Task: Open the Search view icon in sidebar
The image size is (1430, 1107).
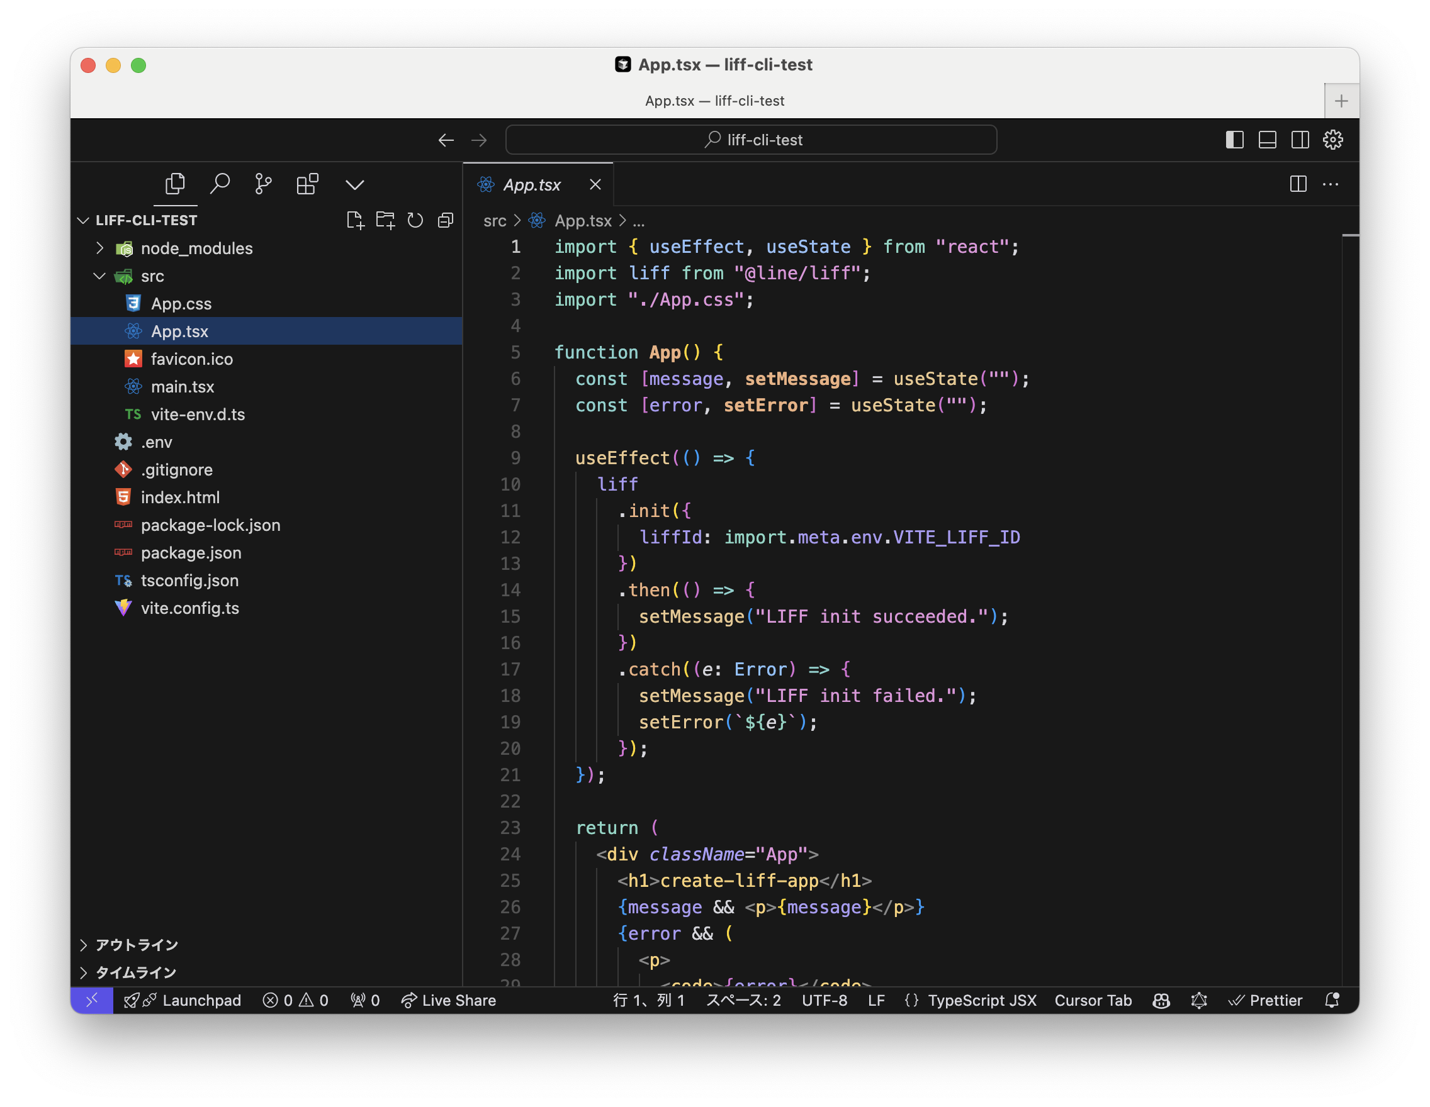Action: 219,184
